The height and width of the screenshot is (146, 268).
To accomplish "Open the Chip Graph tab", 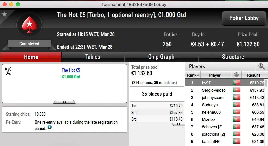I will tap(161, 57).
